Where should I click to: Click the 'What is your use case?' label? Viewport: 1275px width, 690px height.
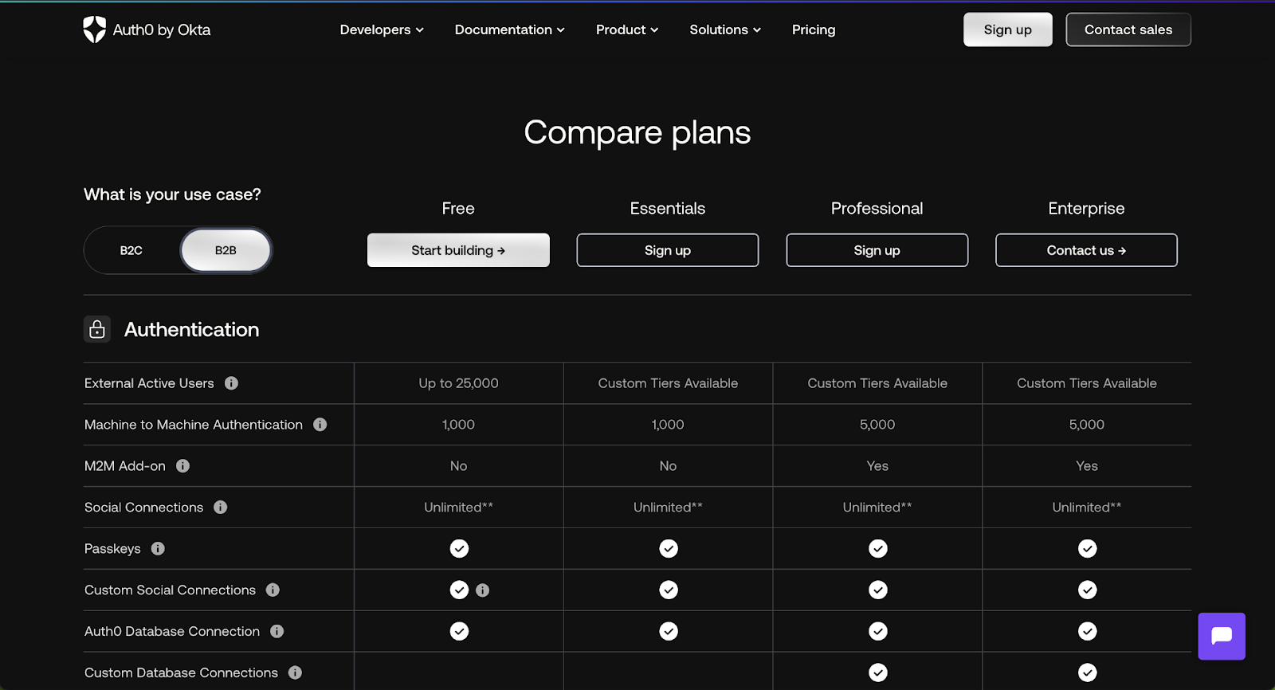pyautogui.click(x=172, y=194)
